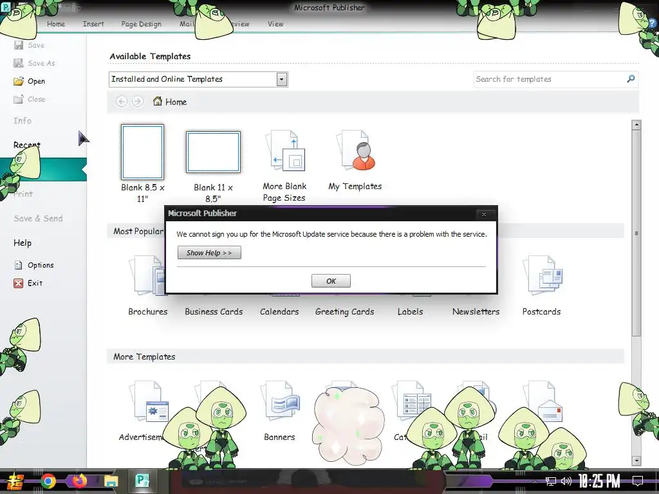The image size is (659, 494).
Task: Click the Save icon in the sidebar
Action: click(19, 45)
